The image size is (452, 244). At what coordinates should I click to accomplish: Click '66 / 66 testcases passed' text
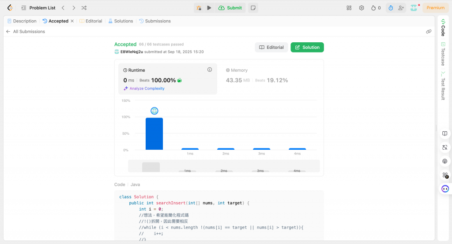click(x=161, y=44)
